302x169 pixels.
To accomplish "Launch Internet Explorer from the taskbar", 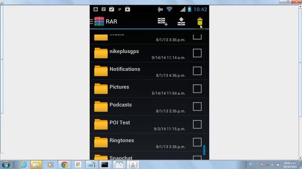I will [23, 165].
